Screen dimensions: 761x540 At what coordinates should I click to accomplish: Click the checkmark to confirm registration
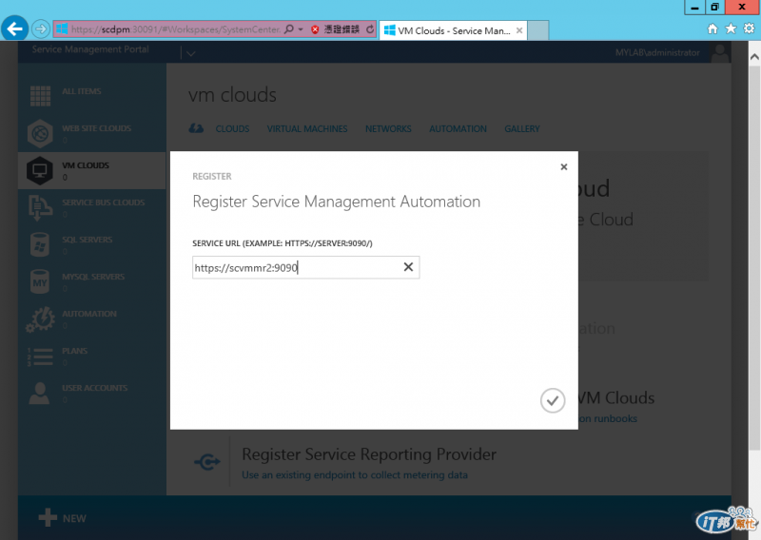tap(553, 400)
